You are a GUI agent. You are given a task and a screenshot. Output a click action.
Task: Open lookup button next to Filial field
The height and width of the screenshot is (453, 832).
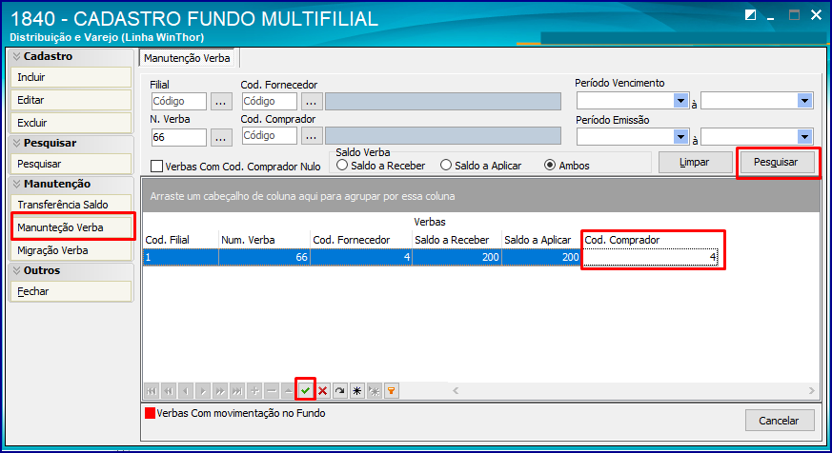tap(221, 101)
